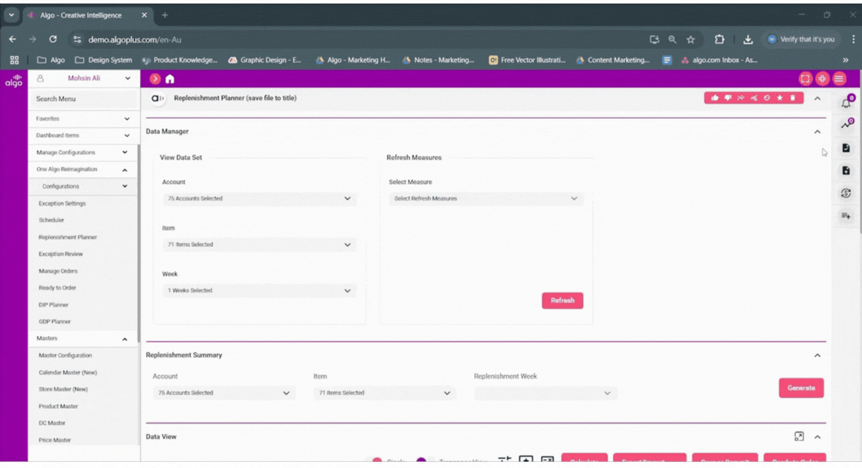Click the document with plus icon
Image resolution: width=862 pixels, height=468 pixels.
tap(846, 171)
